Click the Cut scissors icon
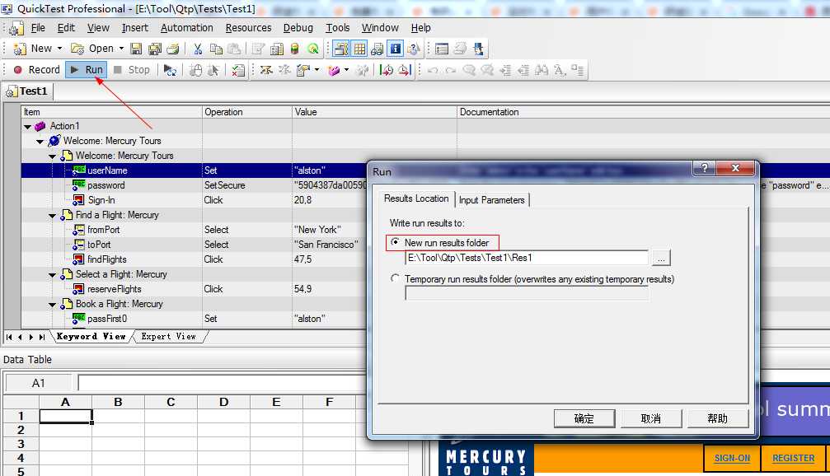The height and width of the screenshot is (476, 830). coord(198,49)
